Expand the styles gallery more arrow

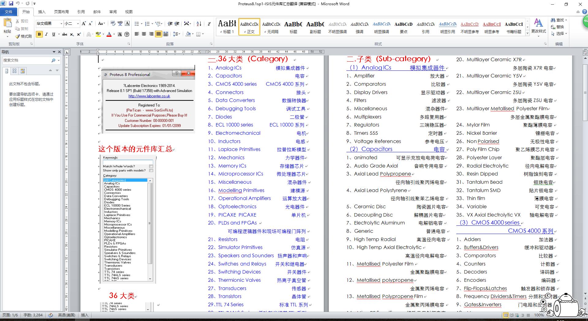[x=527, y=32]
